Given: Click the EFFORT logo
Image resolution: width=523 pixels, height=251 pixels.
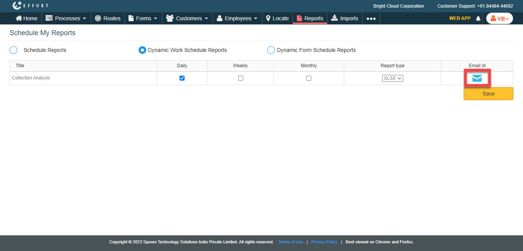Looking at the screenshot, I should [x=30, y=6].
